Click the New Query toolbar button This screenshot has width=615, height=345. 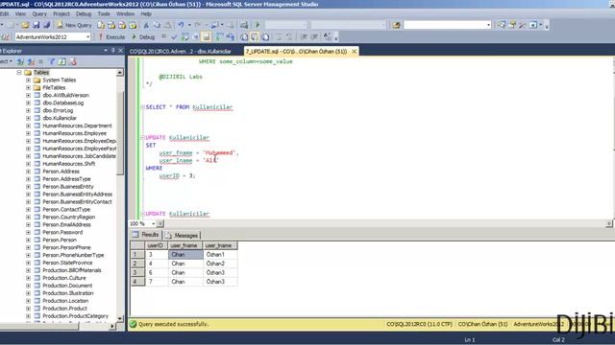tap(74, 25)
